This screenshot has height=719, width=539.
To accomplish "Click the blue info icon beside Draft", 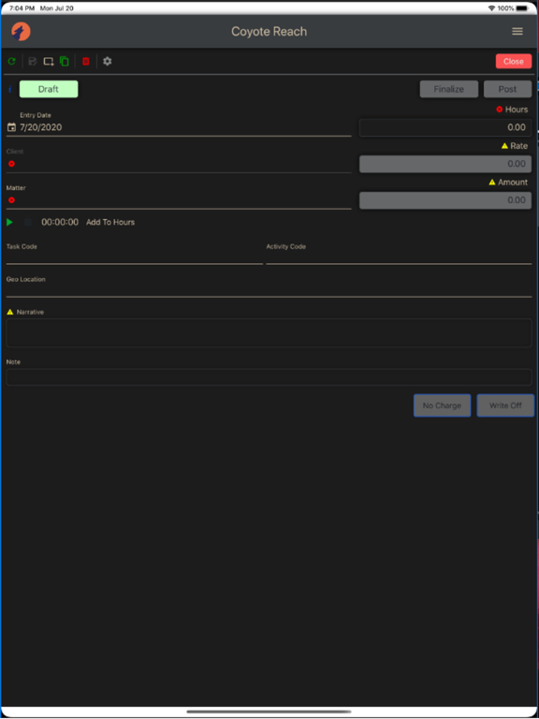I will (x=10, y=90).
